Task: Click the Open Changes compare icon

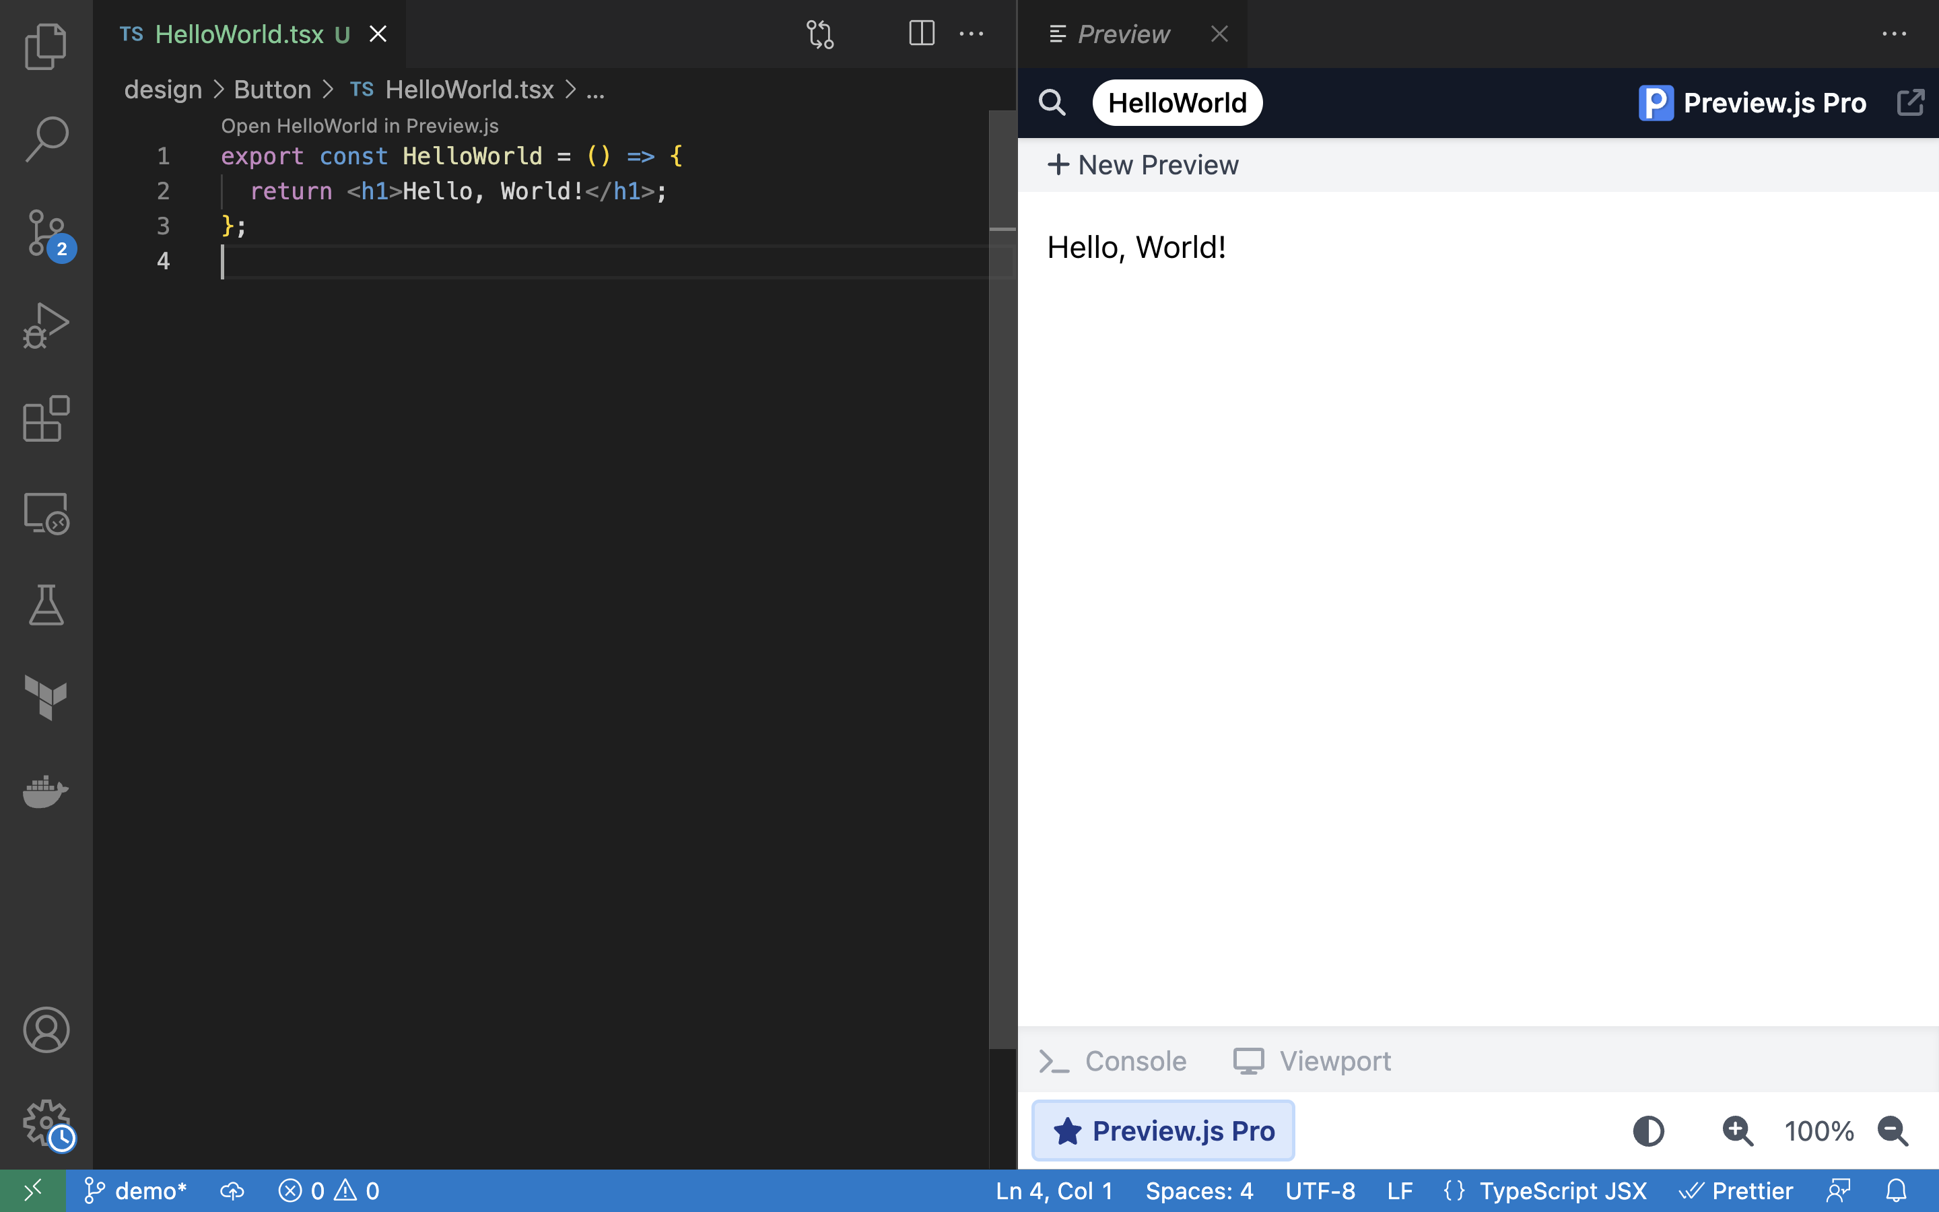Action: (819, 34)
